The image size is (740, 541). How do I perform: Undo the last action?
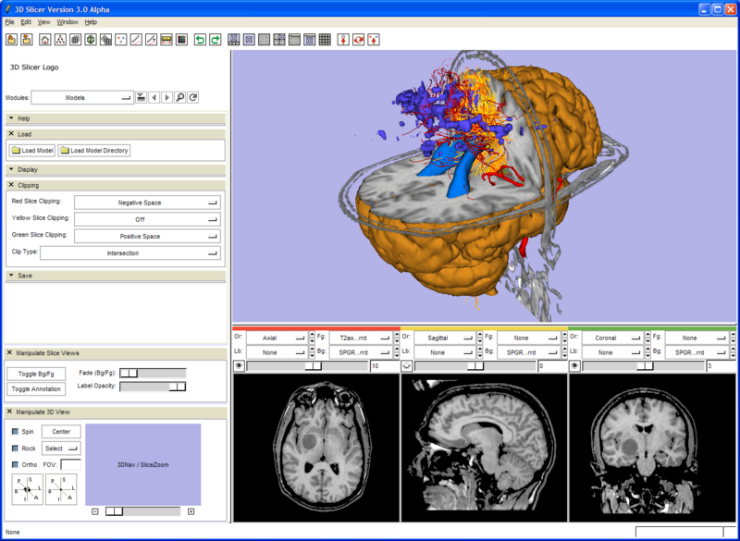click(201, 40)
